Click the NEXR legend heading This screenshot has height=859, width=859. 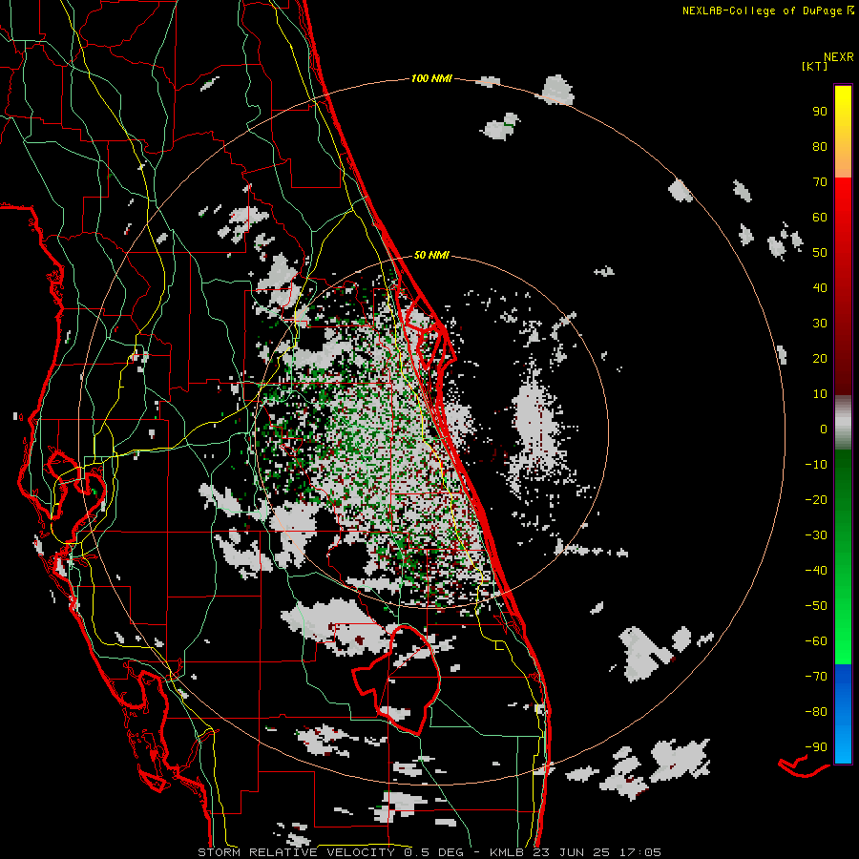839,57
